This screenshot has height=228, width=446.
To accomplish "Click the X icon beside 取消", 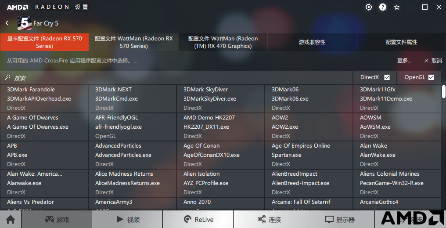I will [426, 61].
